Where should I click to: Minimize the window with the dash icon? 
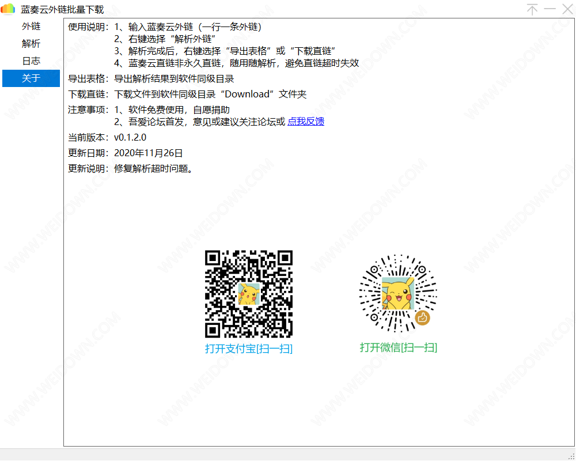click(550, 9)
